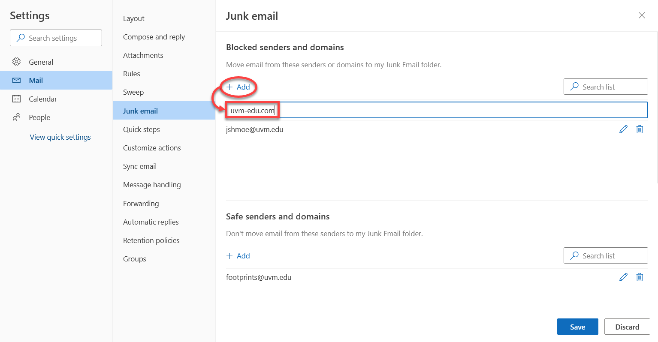Open View quick settings link
Screen dimensions: 658x342
point(60,137)
